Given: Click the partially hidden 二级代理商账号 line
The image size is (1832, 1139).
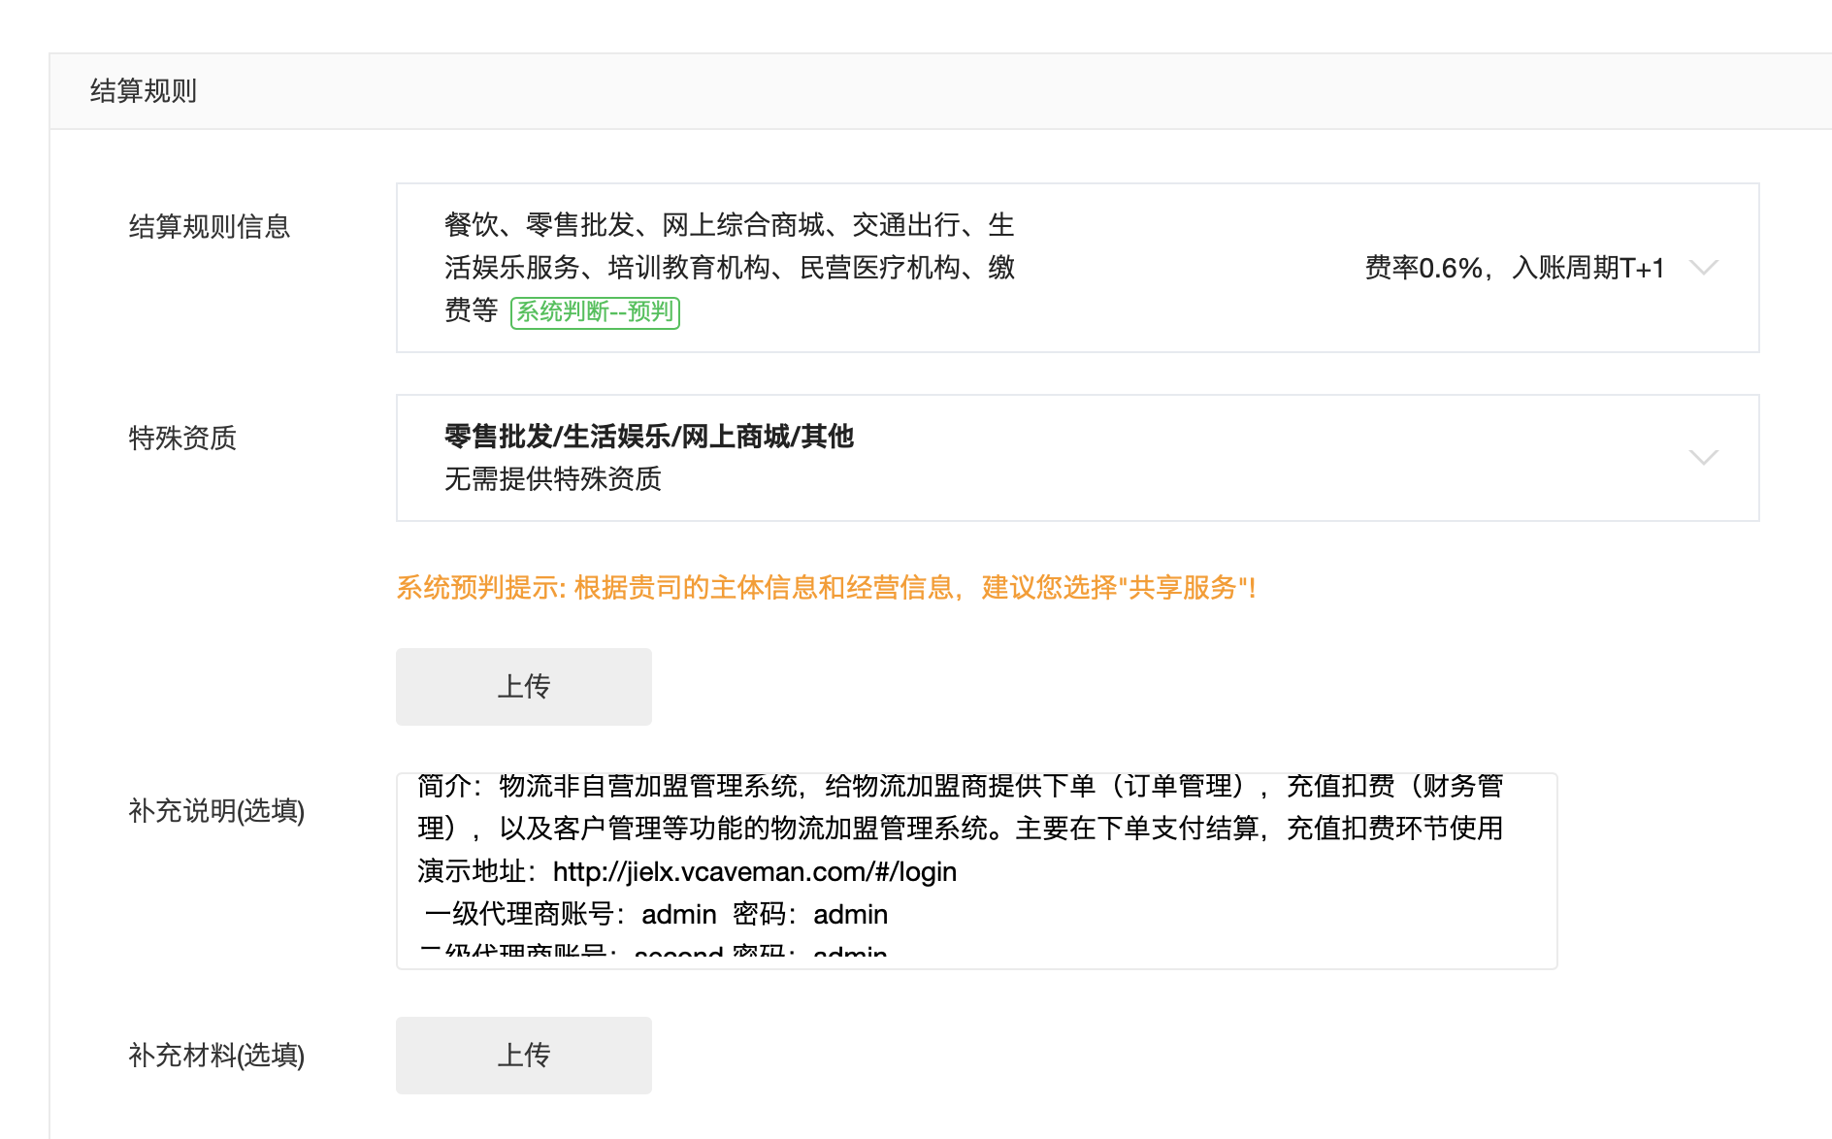Looking at the screenshot, I should tap(654, 952).
